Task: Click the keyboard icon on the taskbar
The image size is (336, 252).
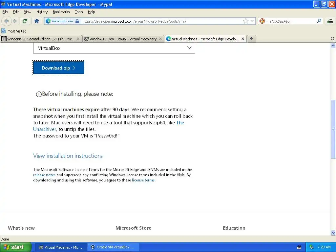Action: tap(299, 247)
